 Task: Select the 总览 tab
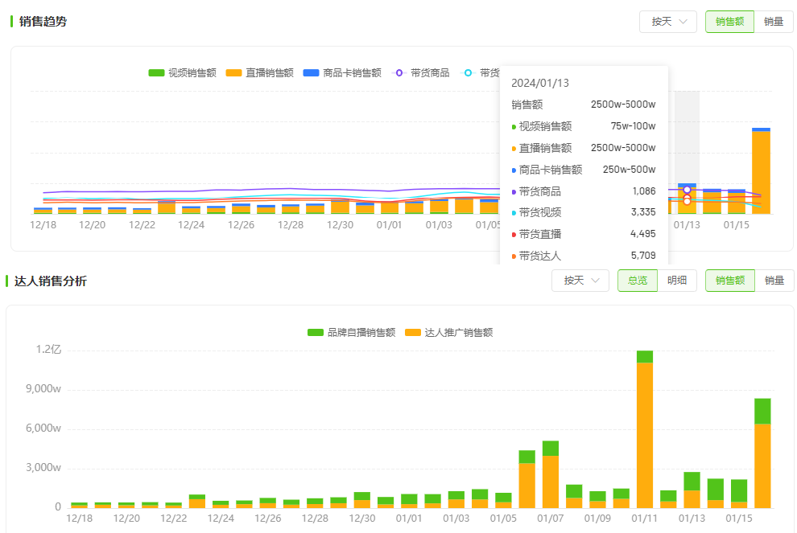pyautogui.click(x=638, y=281)
